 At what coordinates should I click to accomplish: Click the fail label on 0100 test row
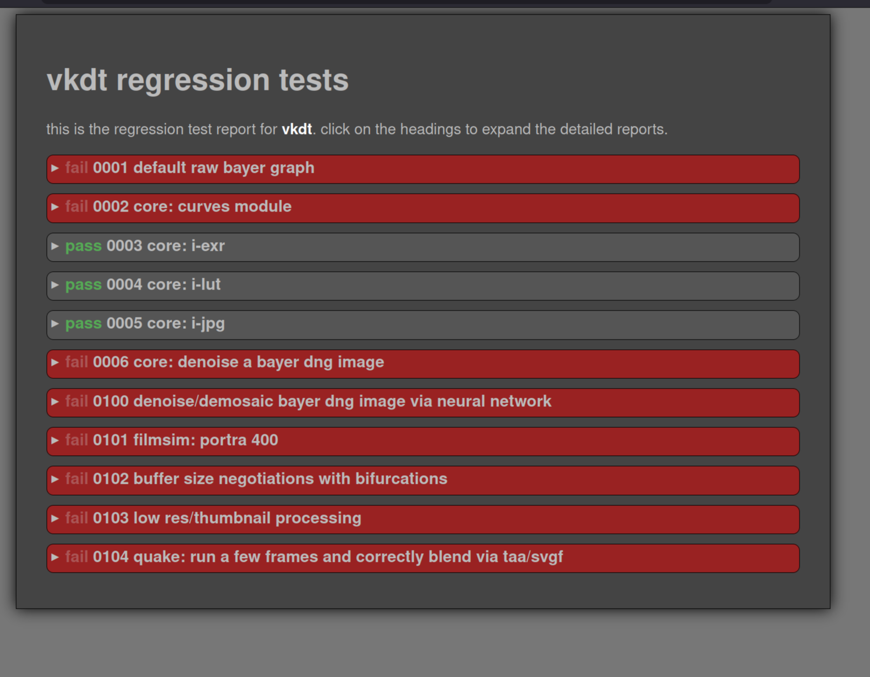pos(76,401)
